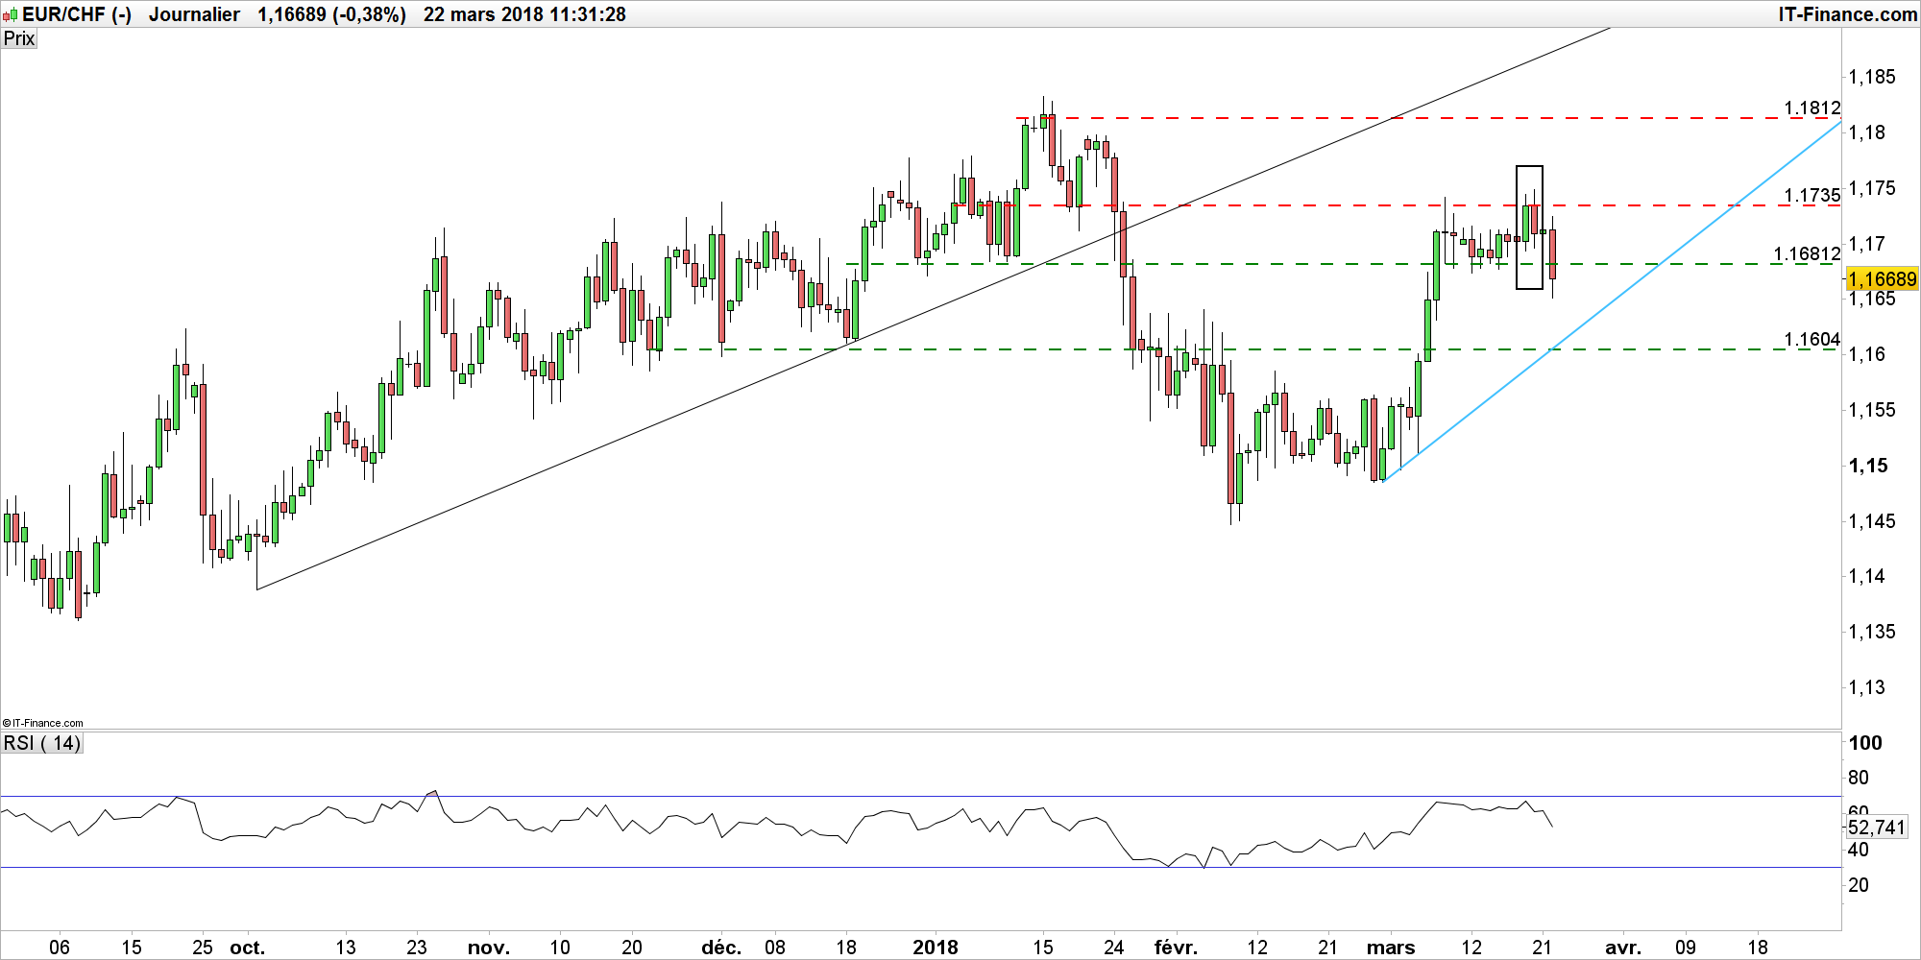
Task: Click the 1,16 price axis label
Action: (1867, 354)
